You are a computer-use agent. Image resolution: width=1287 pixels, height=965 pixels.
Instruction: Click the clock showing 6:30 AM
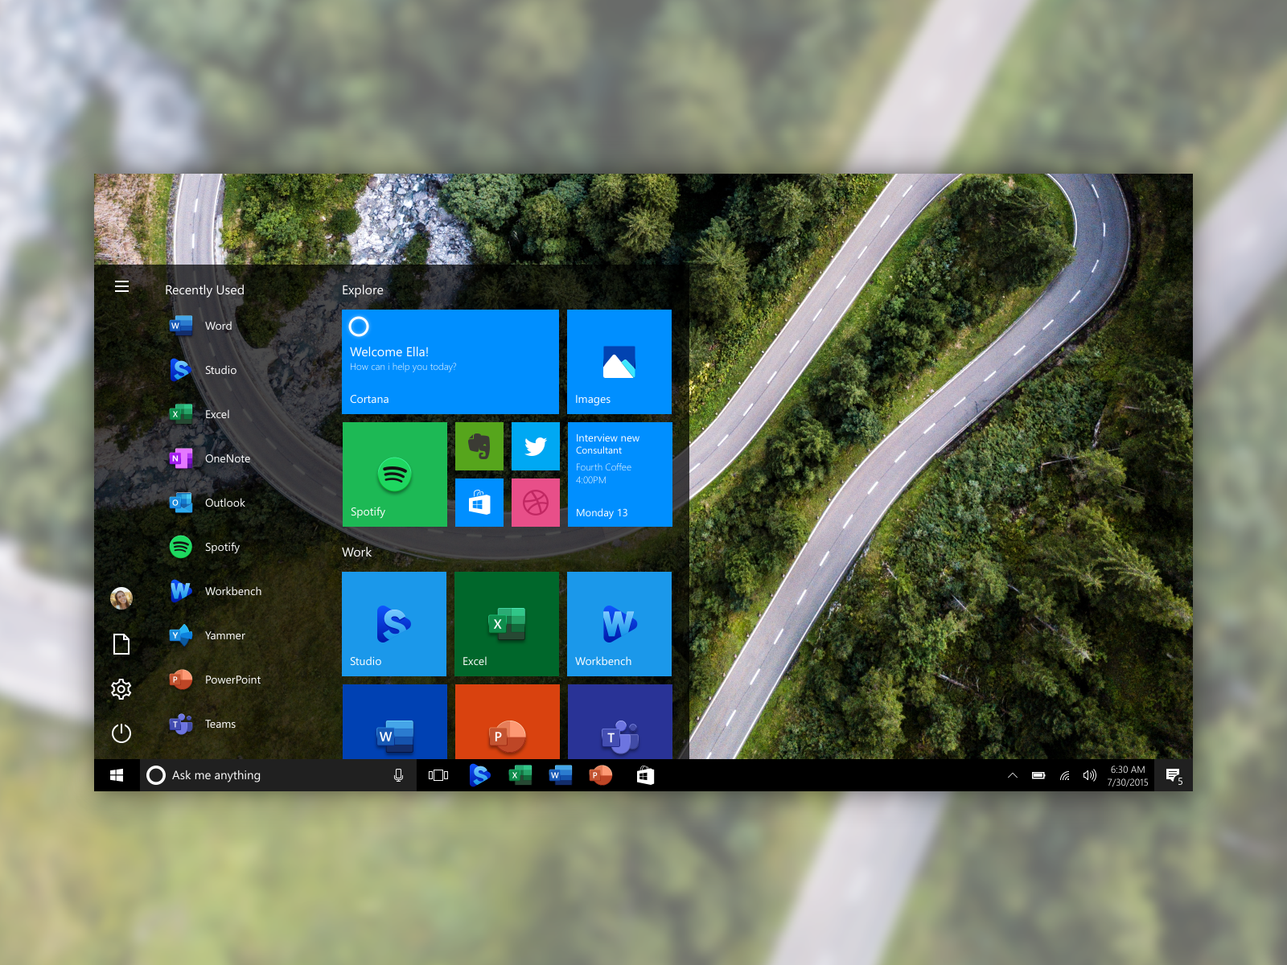[x=1126, y=775]
